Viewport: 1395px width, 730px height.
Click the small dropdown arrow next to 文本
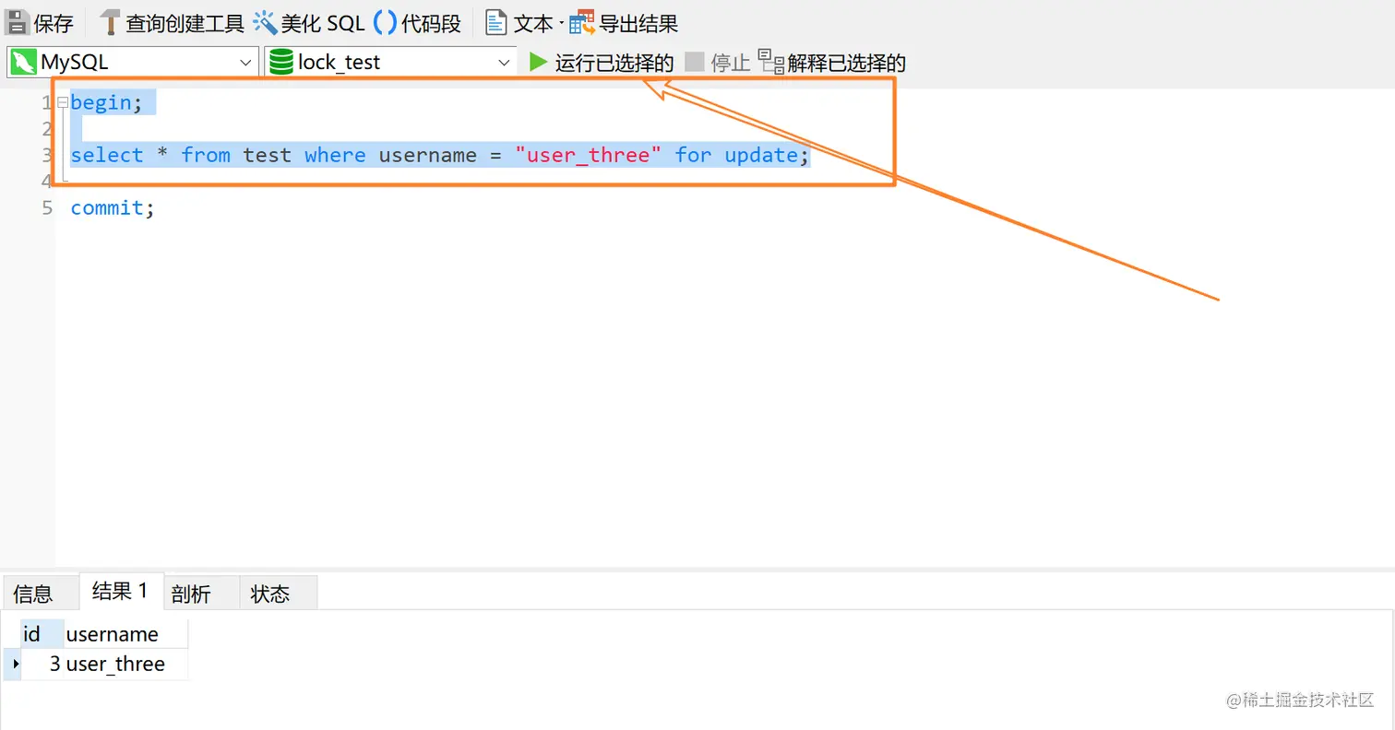point(561,24)
